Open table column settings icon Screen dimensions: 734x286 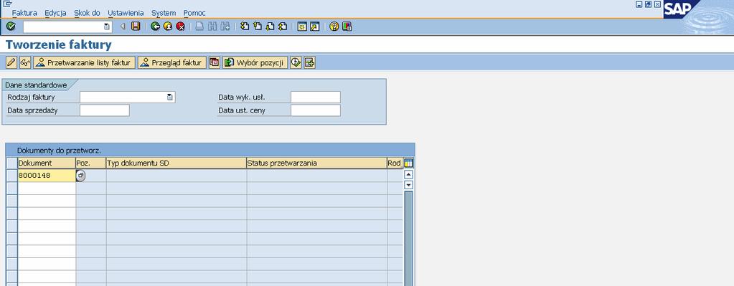click(408, 163)
